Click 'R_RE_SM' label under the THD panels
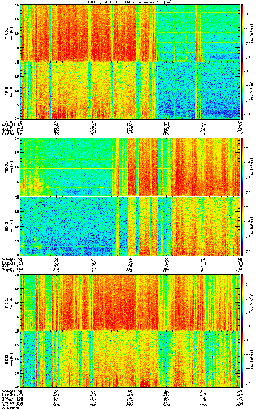This screenshot has height=410, width=256. pos(7,270)
